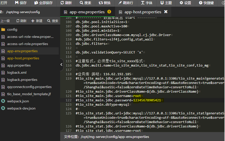Click Go to Line (跳转行)
This screenshot has height=141, width=225.
[126, 3]
